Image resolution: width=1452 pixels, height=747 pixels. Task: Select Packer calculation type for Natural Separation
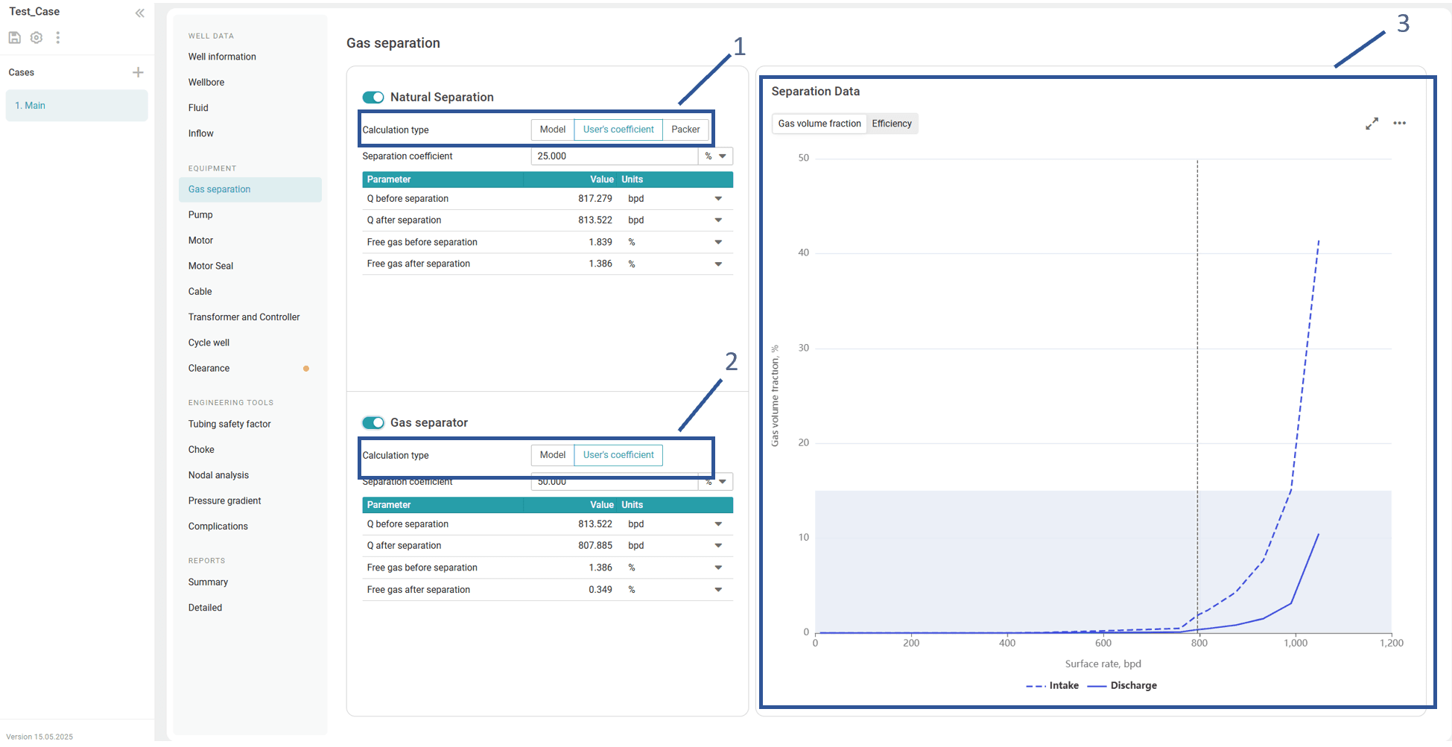pyautogui.click(x=685, y=130)
